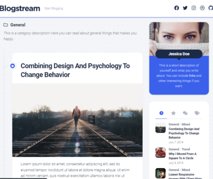213x179 pixels.
Task: Click the folder icon beside General
Action: (6, 25)
